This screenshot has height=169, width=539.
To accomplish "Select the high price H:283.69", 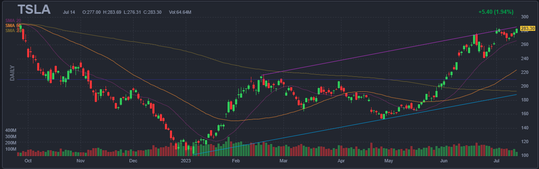I will (x=112, y=12).
